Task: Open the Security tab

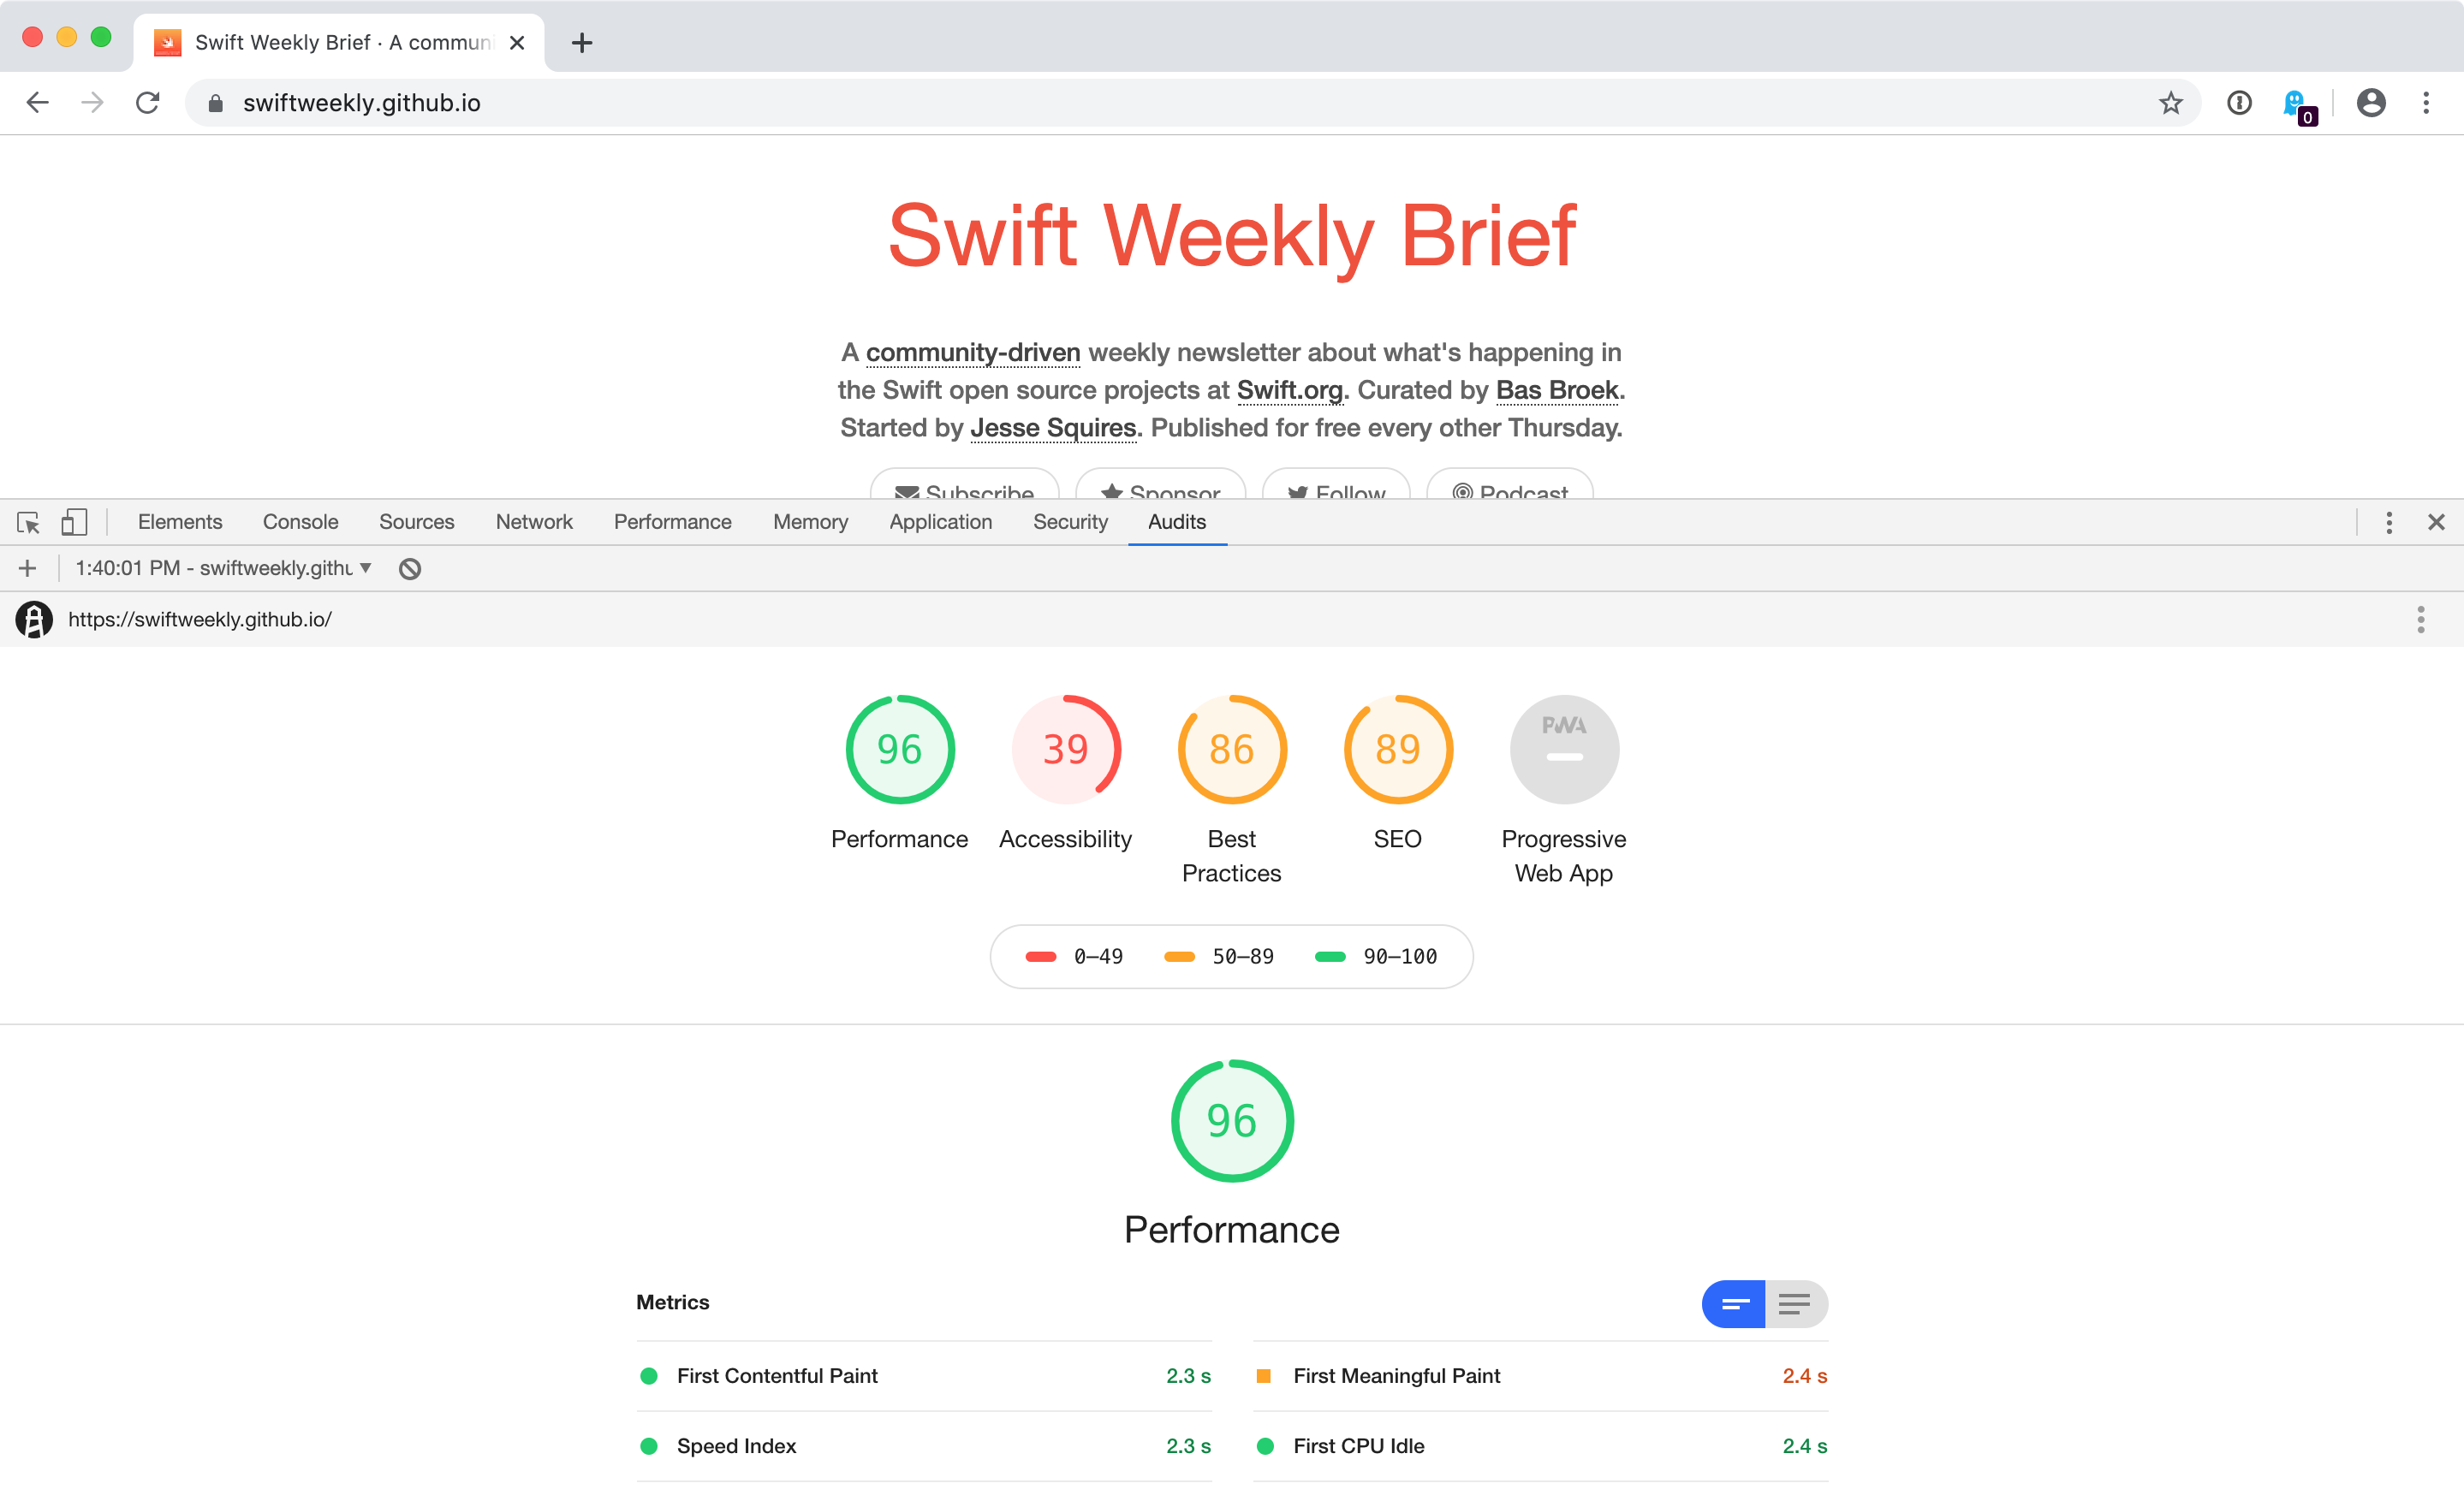Action: click(1071, 522)
